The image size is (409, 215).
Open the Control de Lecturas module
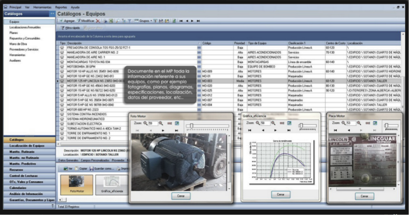tap(29, 176)
